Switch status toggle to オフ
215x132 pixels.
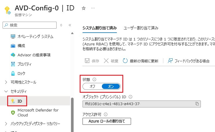(92, 86)
